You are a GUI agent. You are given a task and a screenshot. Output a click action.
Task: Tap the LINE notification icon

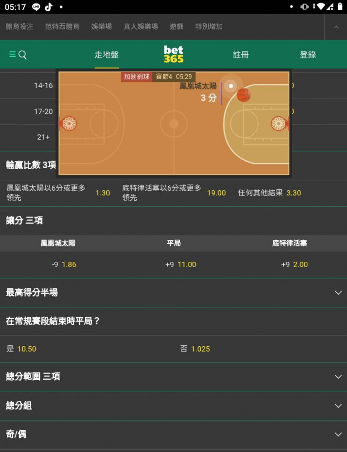pyautogui.click(x=36, y=7)
